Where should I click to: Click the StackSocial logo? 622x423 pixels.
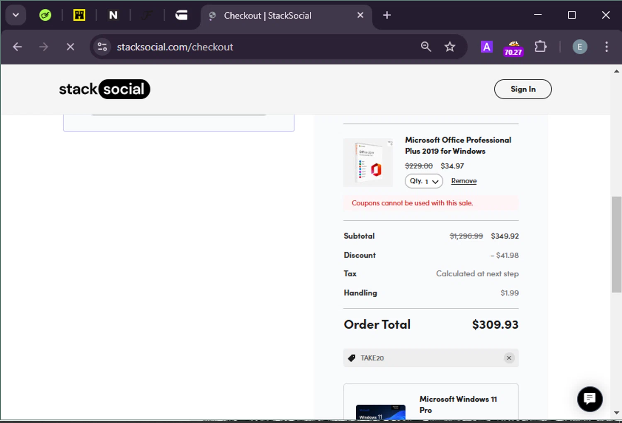pyautogui.click(x=104, y=89)
